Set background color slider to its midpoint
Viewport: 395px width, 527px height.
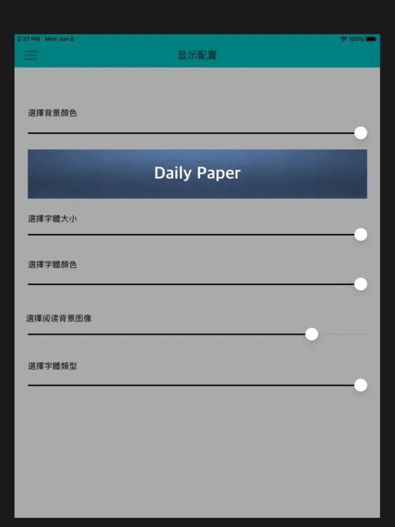coord(197,133)
